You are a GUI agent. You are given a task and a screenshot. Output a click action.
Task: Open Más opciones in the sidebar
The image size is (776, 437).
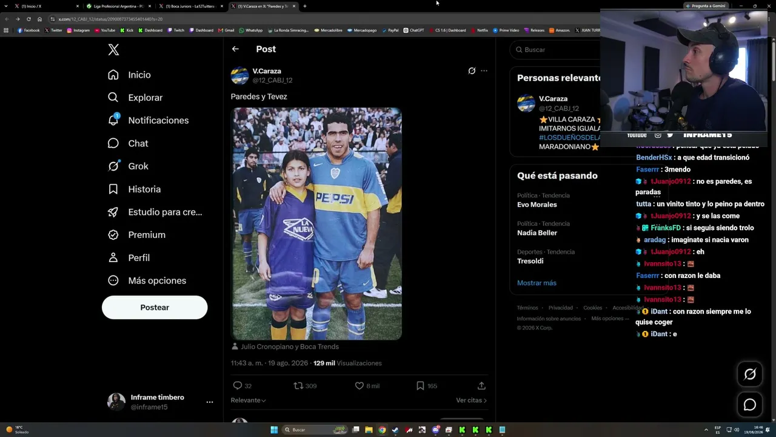point(147,280)
